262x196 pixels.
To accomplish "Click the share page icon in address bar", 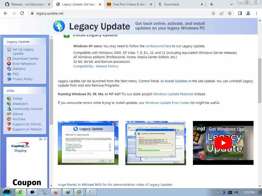I will coord(222,13).
